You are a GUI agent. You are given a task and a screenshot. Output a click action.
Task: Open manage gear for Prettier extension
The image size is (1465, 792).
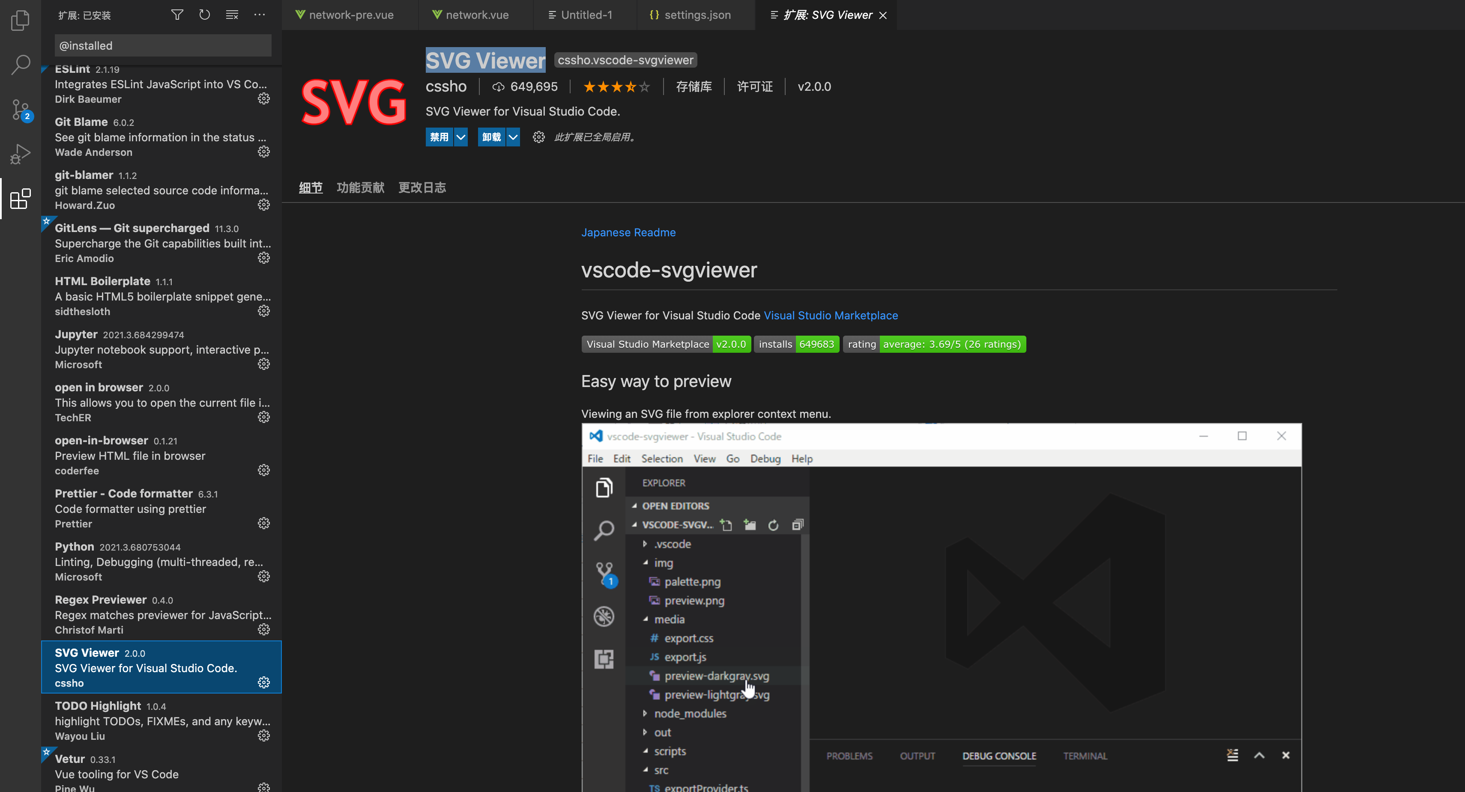click(263, 523)
